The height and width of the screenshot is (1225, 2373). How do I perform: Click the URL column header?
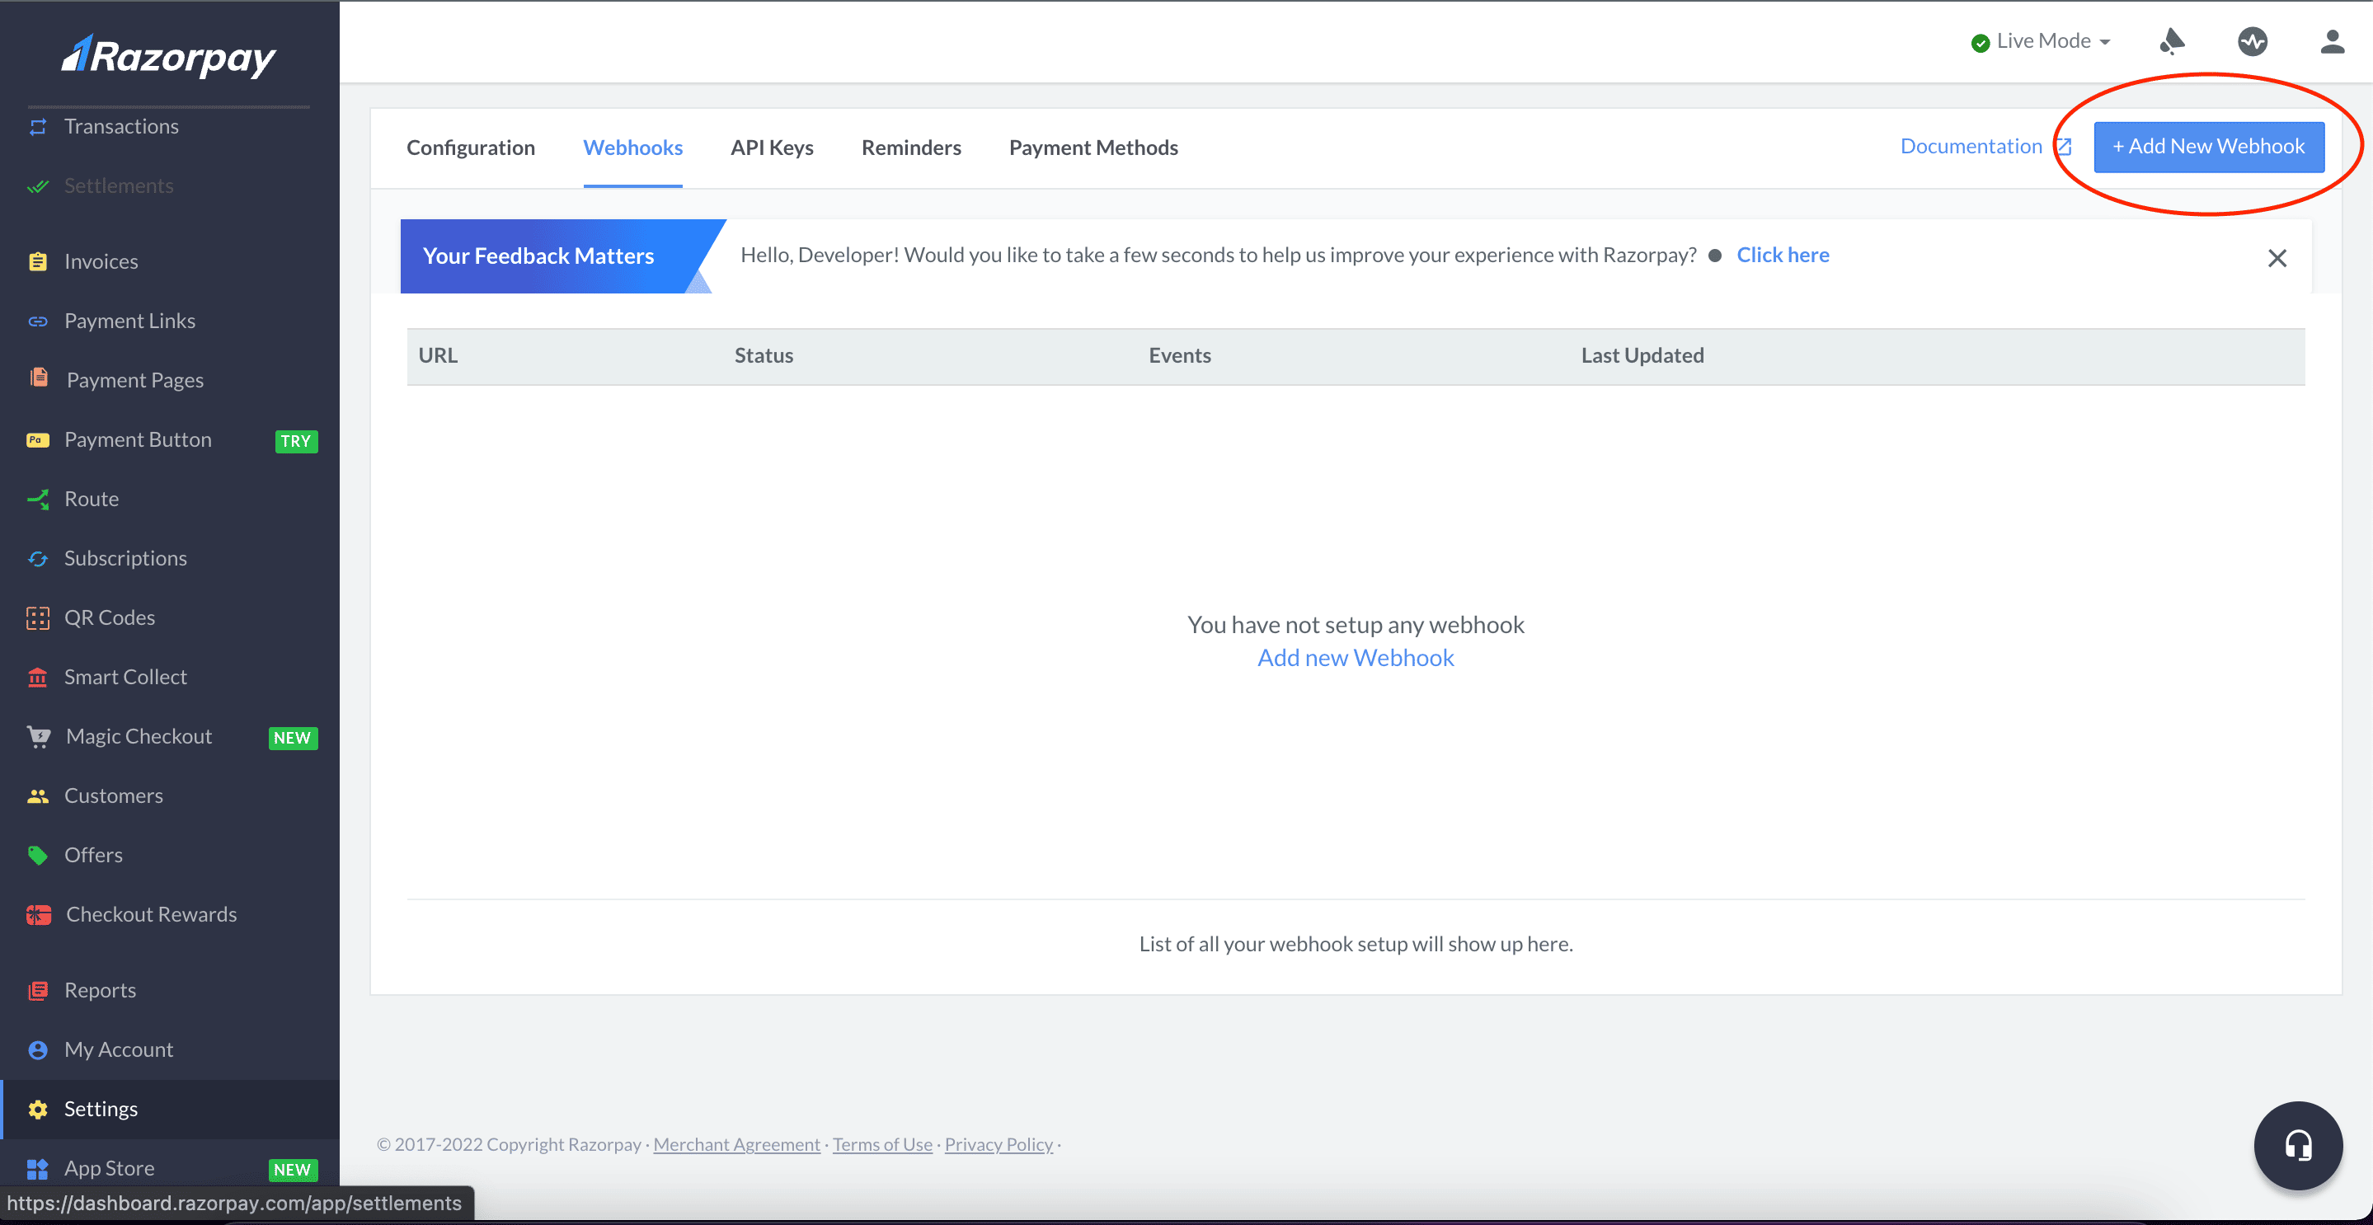pos(438,355)
